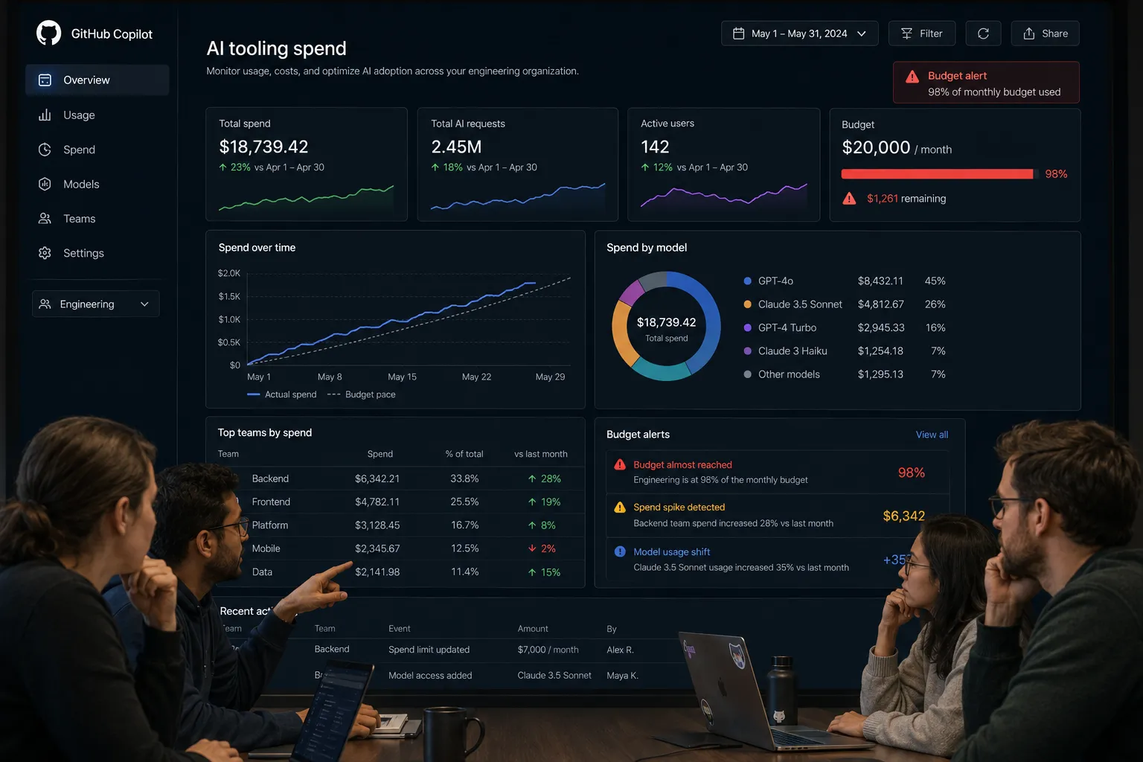Sort by the % of total column header

tap(464, 454)
